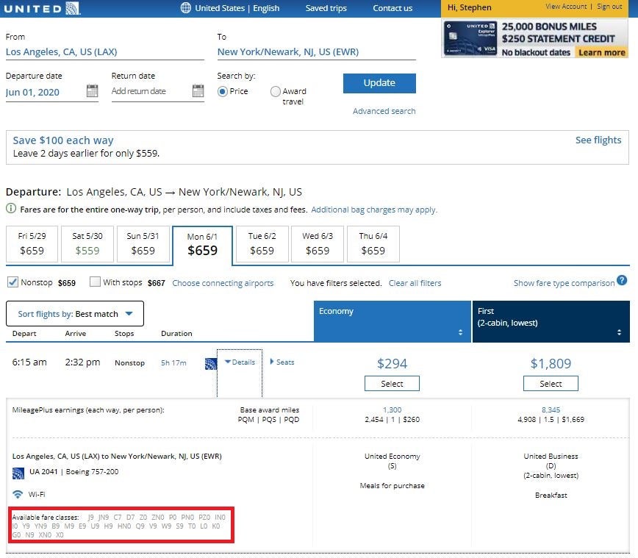Click the info icon beside fares notice

11,209
